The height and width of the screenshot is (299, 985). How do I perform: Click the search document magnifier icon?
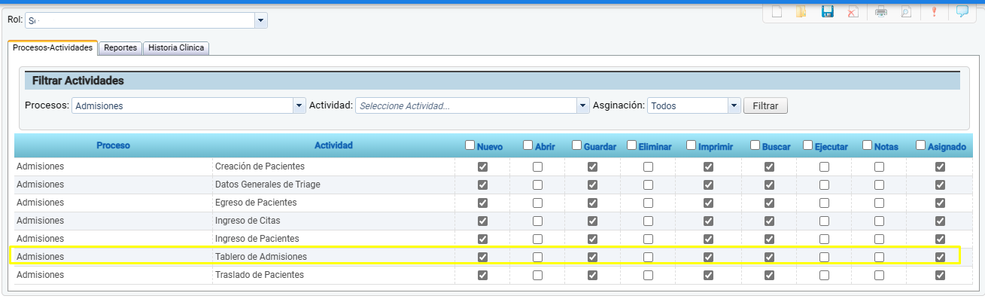click(907, 11)
